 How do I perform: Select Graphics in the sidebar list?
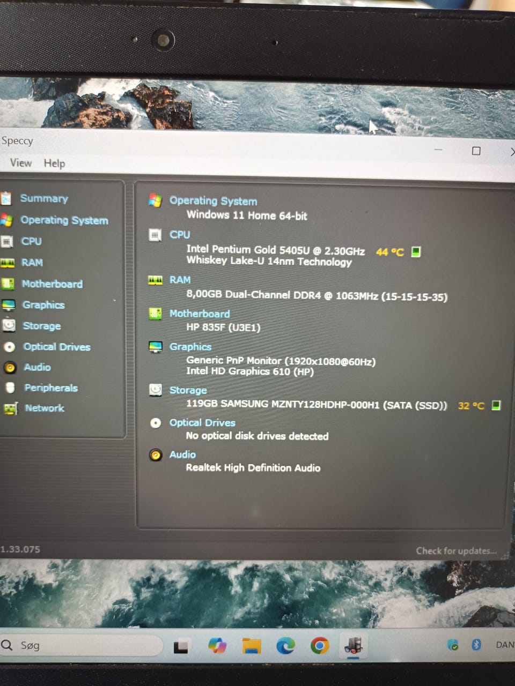click(43, 305)
